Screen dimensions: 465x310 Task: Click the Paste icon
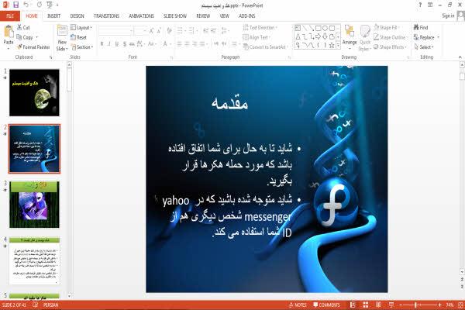click(x=9, y=32)
